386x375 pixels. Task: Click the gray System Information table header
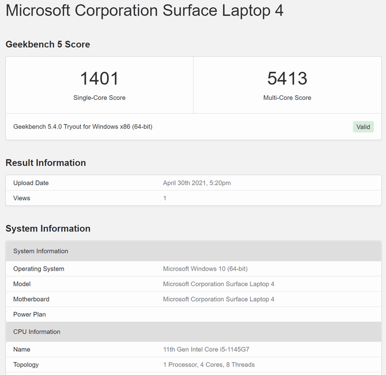[x=194, y=251]
